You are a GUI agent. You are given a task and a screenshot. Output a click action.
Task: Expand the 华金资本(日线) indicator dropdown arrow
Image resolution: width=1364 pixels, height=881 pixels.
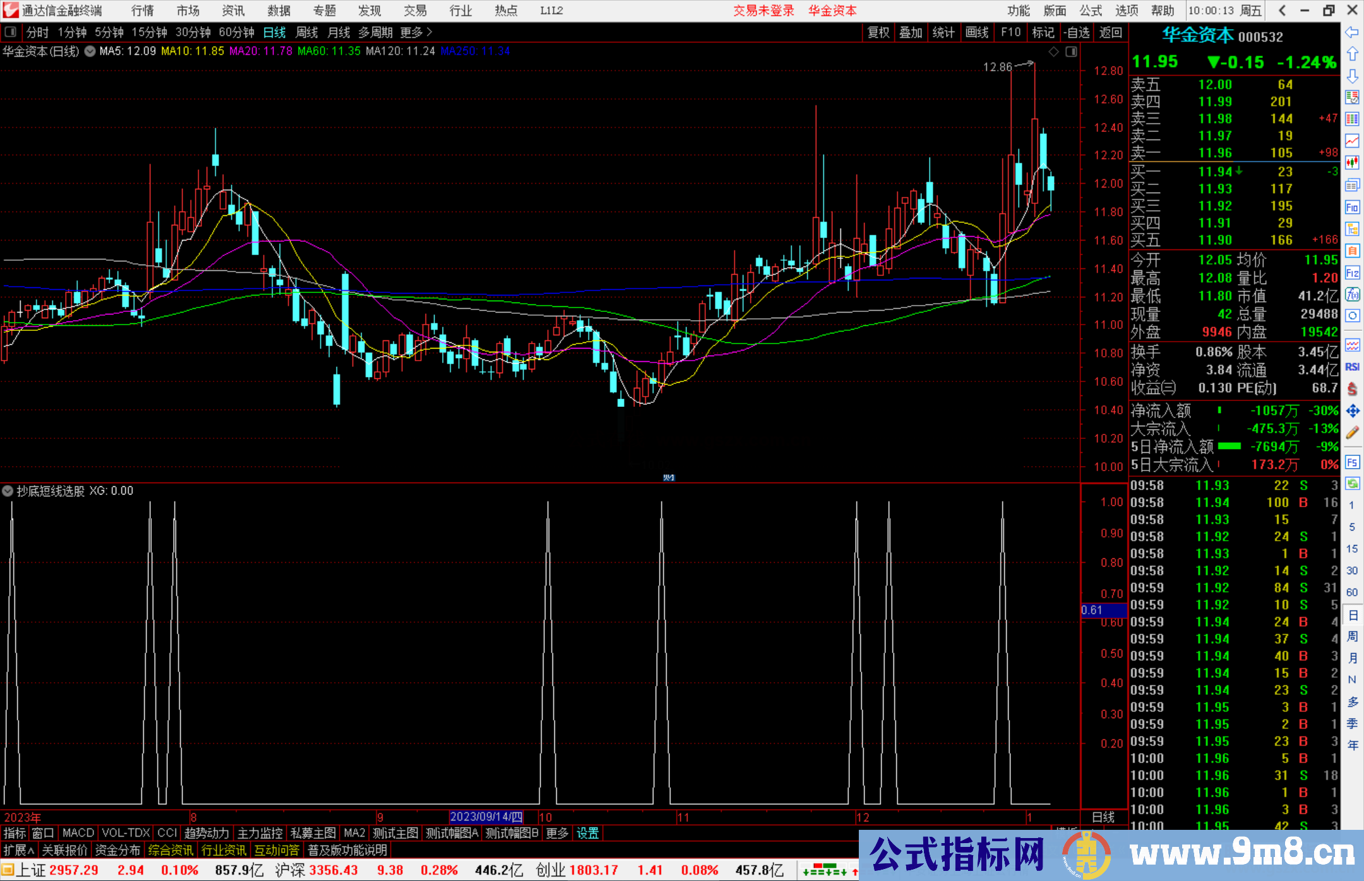90,51
